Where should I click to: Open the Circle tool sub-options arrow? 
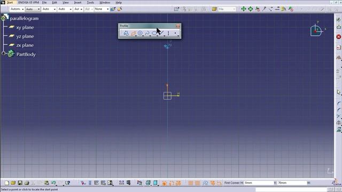[143, 36]
